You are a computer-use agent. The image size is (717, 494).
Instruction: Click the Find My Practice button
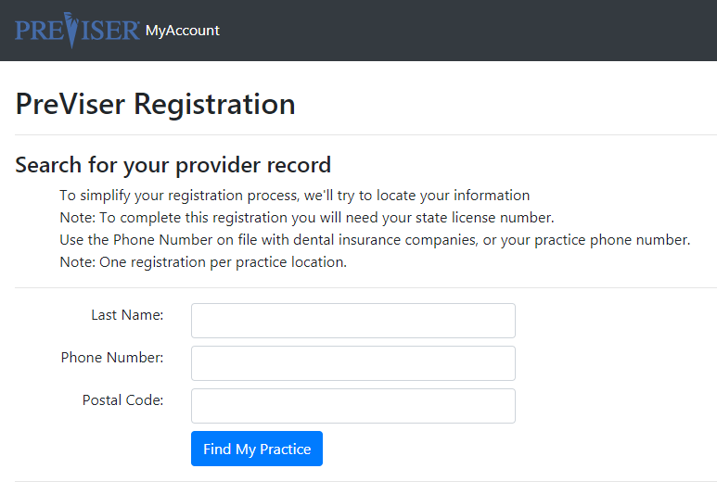pos(257,449)
